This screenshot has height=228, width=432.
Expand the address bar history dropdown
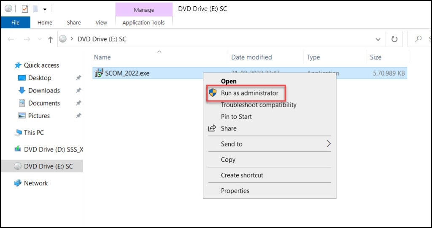click(378, 39)
